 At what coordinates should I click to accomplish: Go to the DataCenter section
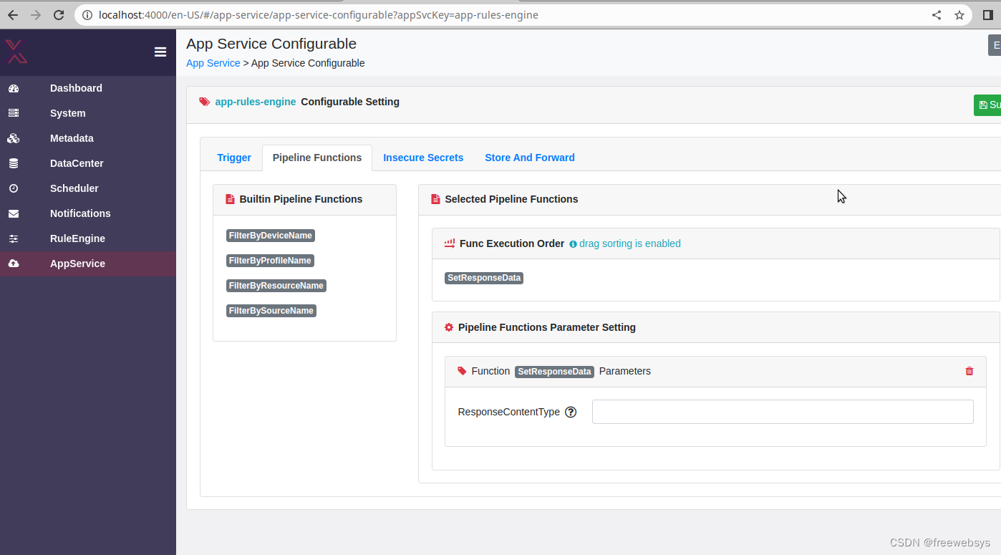(88, 163)
